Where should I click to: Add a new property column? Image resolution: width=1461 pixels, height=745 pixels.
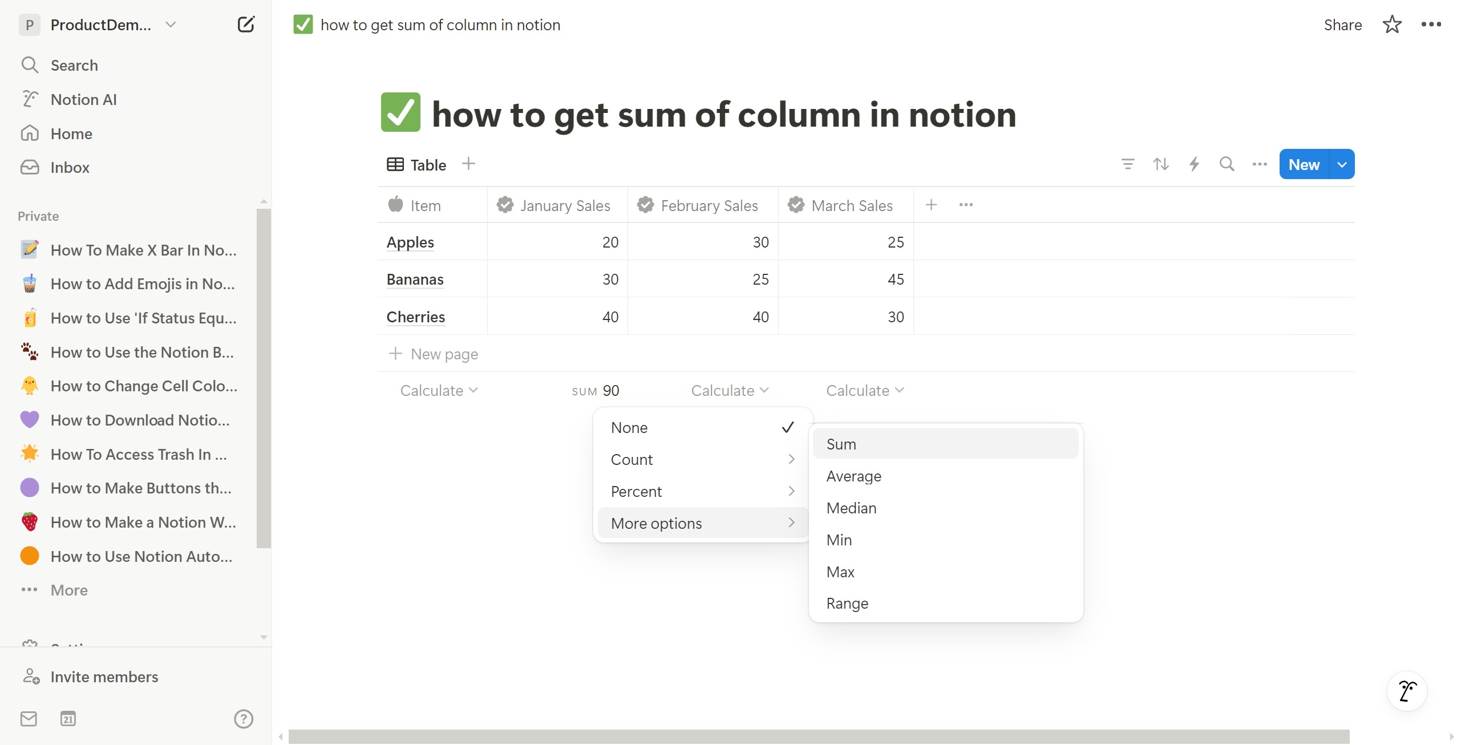[931, 205]
